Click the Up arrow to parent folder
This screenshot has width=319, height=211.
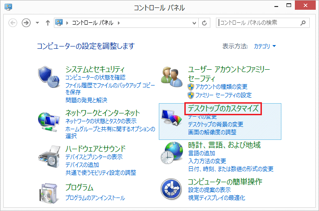coord(48,23)
